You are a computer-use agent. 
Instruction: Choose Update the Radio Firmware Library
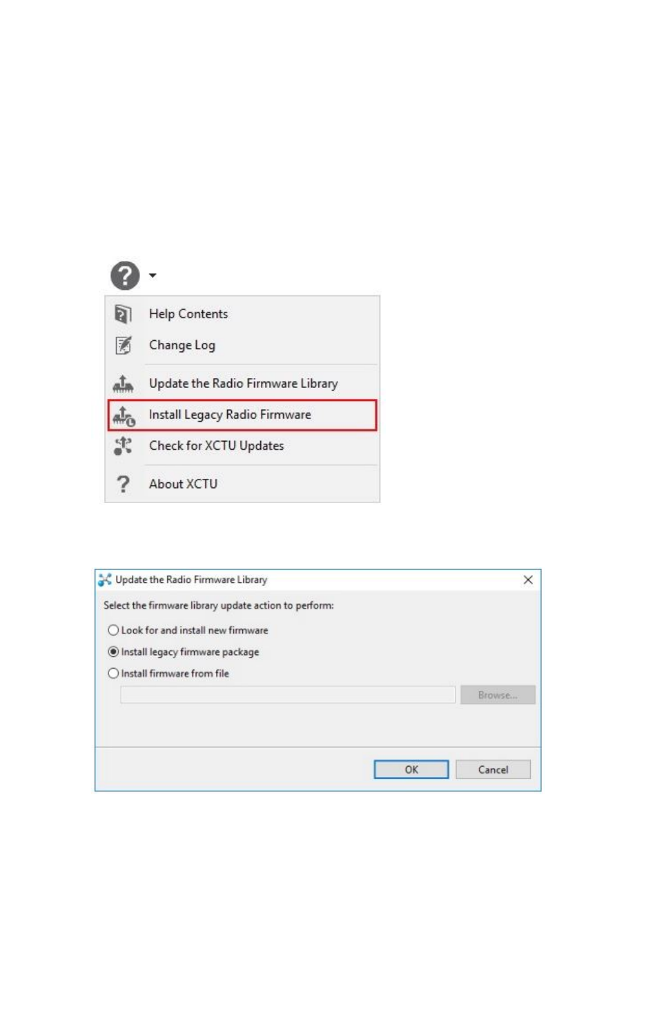tap(242, 383)
